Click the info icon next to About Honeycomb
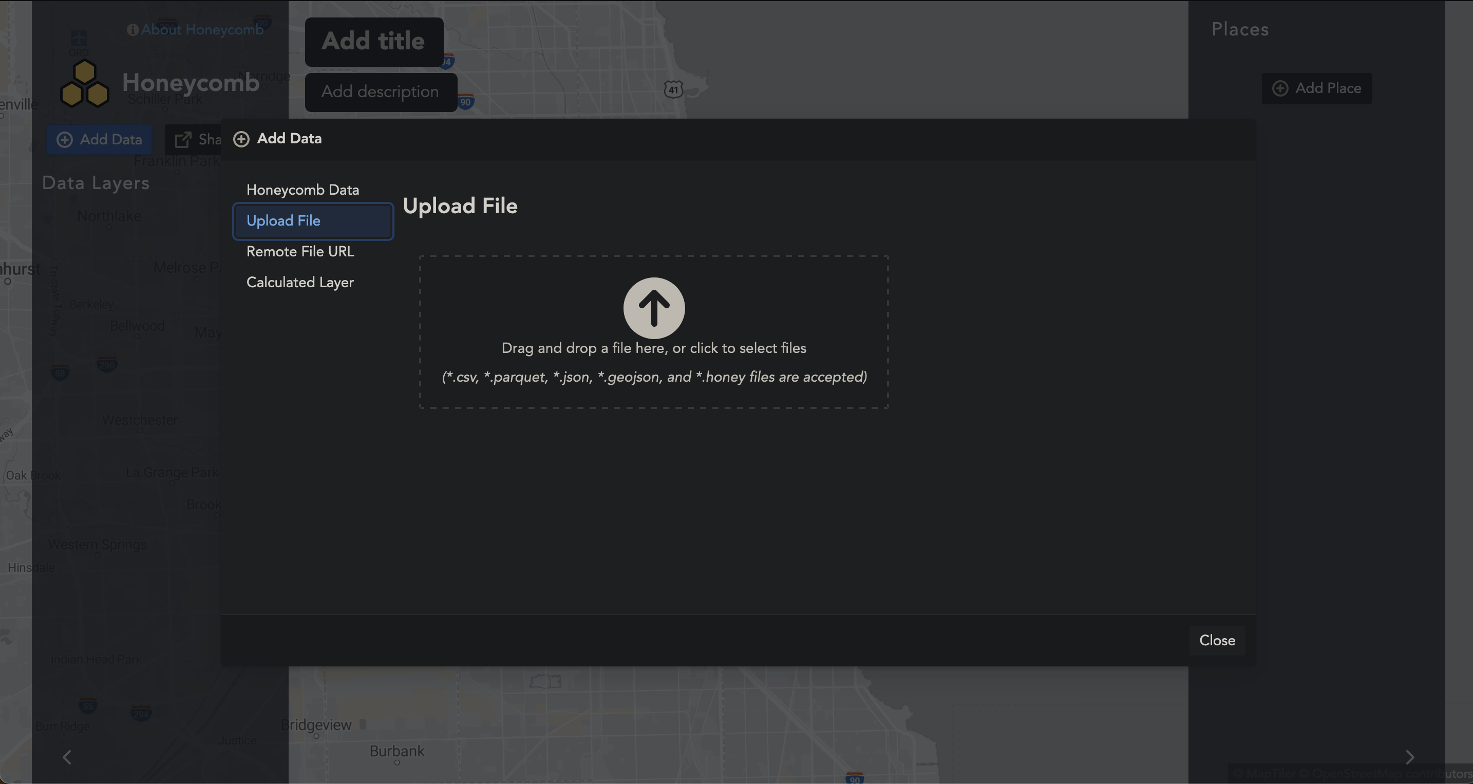 coord(133,29)
